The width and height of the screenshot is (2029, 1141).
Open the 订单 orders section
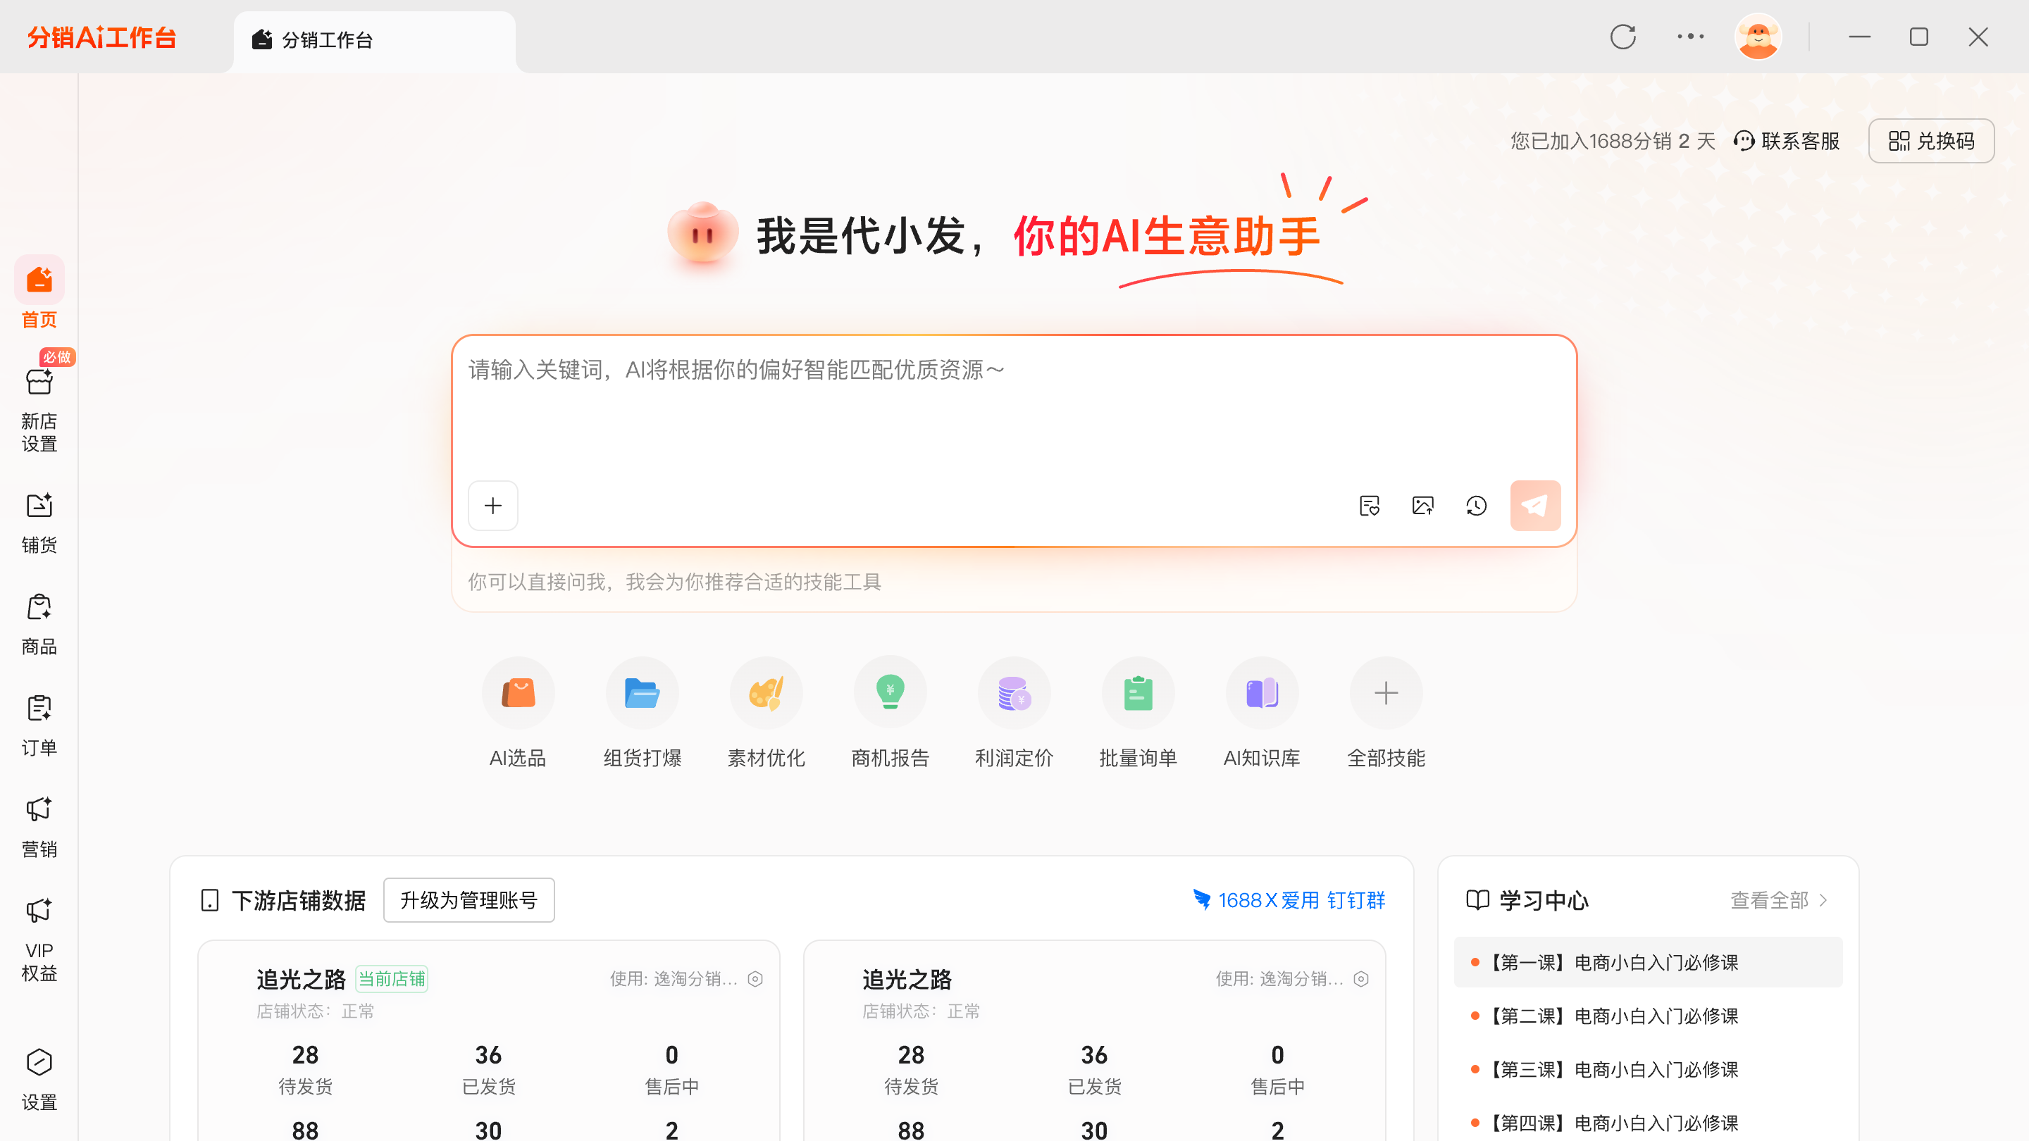point(39,725)
